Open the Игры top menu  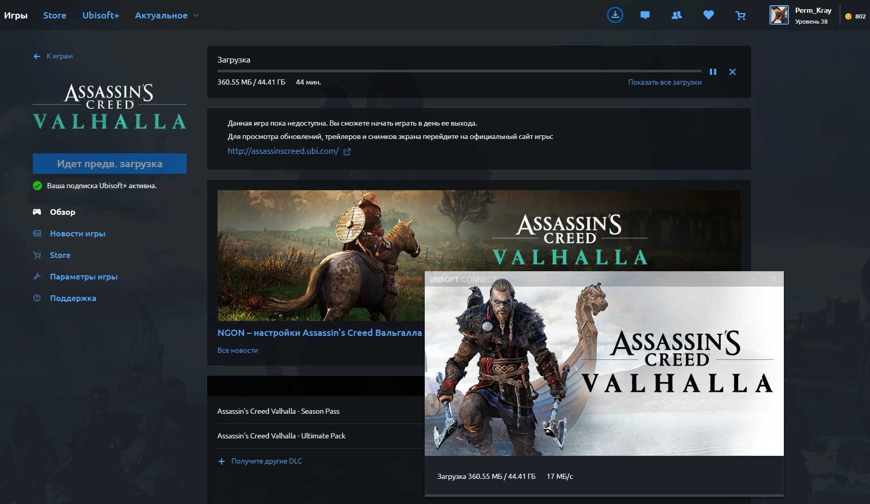(x=16, y=15)
